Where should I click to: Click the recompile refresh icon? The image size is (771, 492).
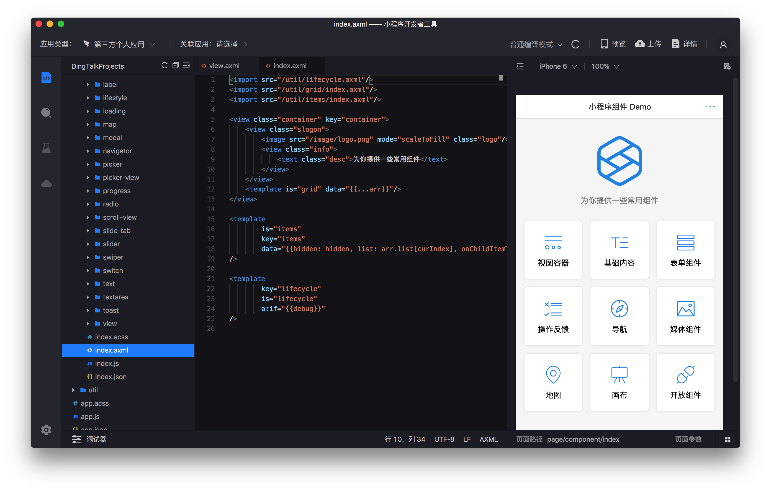tap(575, 44)
